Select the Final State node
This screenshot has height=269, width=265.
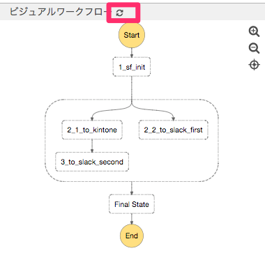[132, 204]
